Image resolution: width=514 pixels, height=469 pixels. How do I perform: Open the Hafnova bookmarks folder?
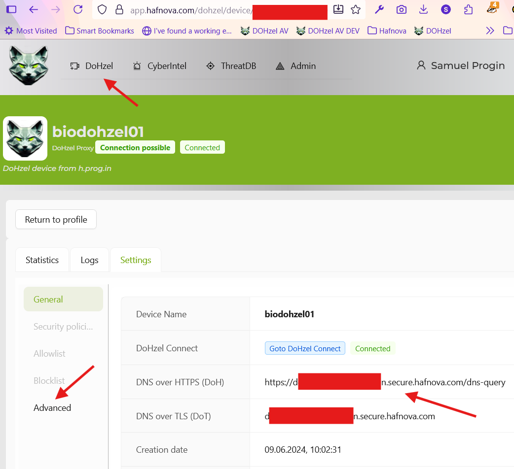[387, 31]
